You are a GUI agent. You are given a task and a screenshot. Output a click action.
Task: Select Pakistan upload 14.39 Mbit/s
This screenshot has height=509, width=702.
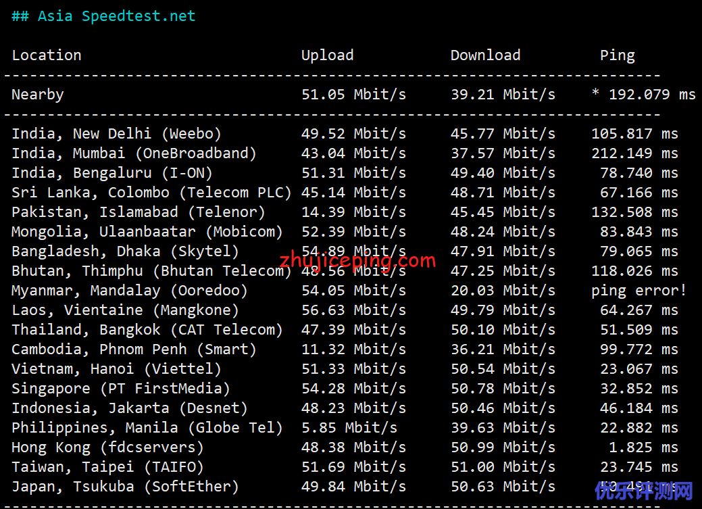(353, 212)
